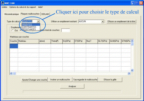Click the GLN(GPa) column header
The height and width of the screenshot is (101, 144).
coord(115,41)
